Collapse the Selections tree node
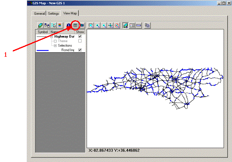The height and width of the screenshot is (162, 232). point(55,45)
